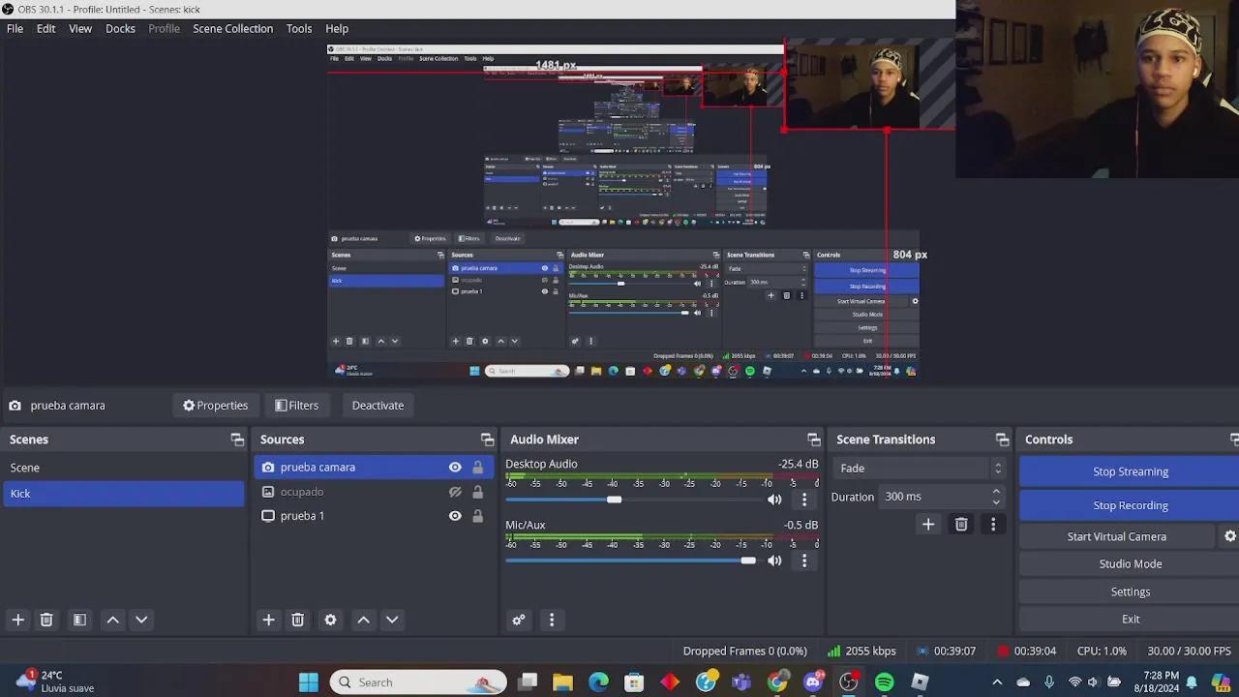The image size is (1239, 697).
Task: Open the File menu
Action: click(x=15, y=28)
